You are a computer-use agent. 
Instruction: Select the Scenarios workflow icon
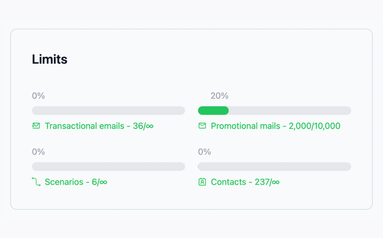(36, 182)
